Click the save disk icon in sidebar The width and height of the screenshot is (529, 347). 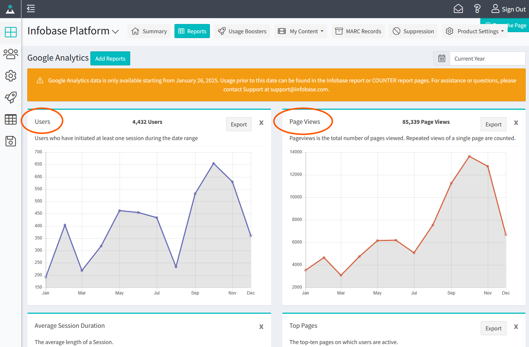[11, 141]
